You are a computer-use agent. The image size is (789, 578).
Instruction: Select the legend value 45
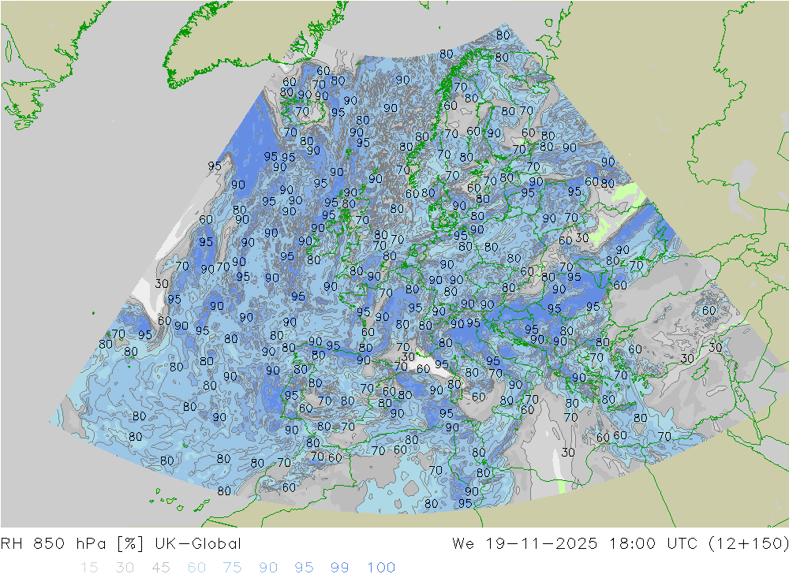point(160,568)
